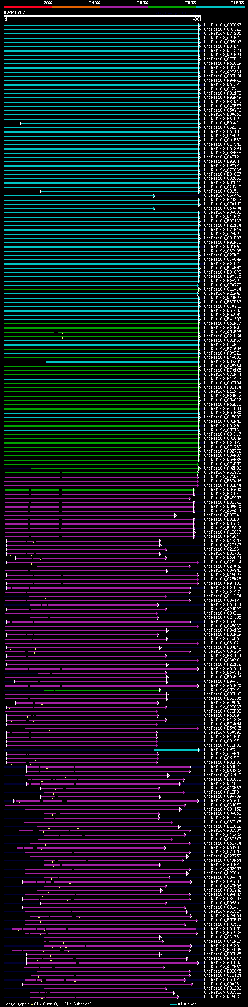Select the UniRef100_C3W5J0 label
The height and width of the screenshot is (1007, 248).
tap(222, 191)
